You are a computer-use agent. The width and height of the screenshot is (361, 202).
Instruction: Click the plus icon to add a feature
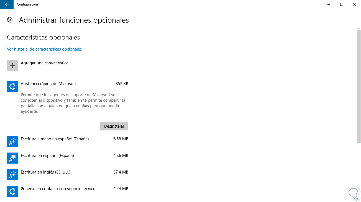coord(12,65)
